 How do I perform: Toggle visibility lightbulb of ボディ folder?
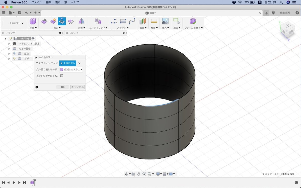pyautogui.click(x=15, y=59)
